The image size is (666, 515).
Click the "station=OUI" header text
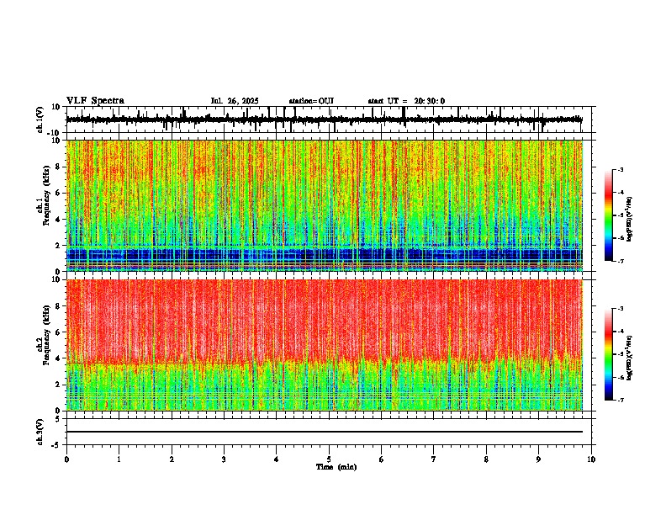pyautogui.click(x=311, y=101)
